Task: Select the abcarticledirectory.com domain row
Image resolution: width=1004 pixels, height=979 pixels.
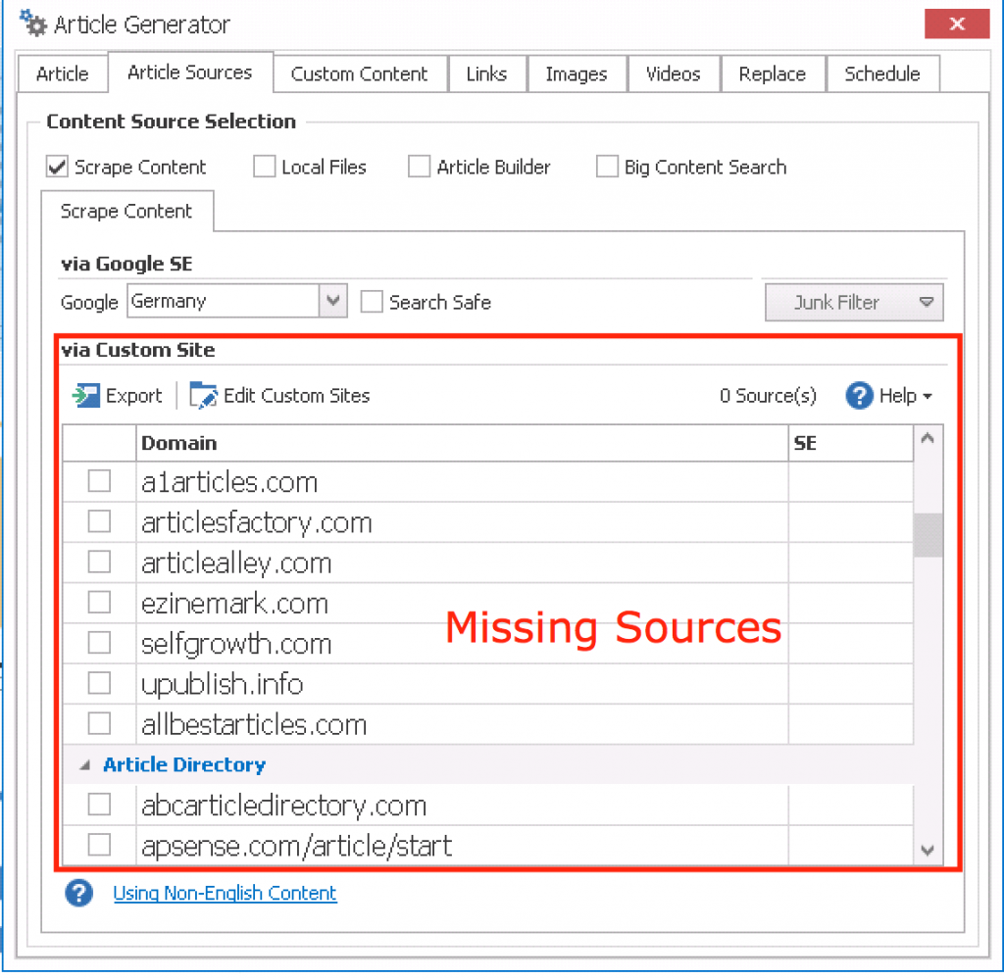Action: [488, 805]
